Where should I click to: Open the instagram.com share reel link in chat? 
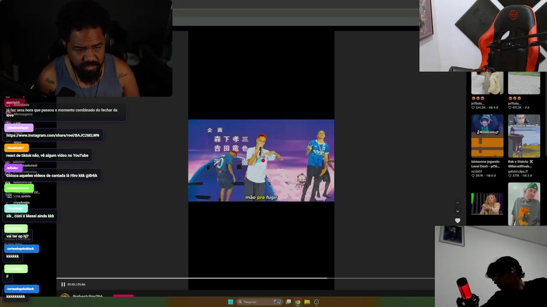(53, 135)
